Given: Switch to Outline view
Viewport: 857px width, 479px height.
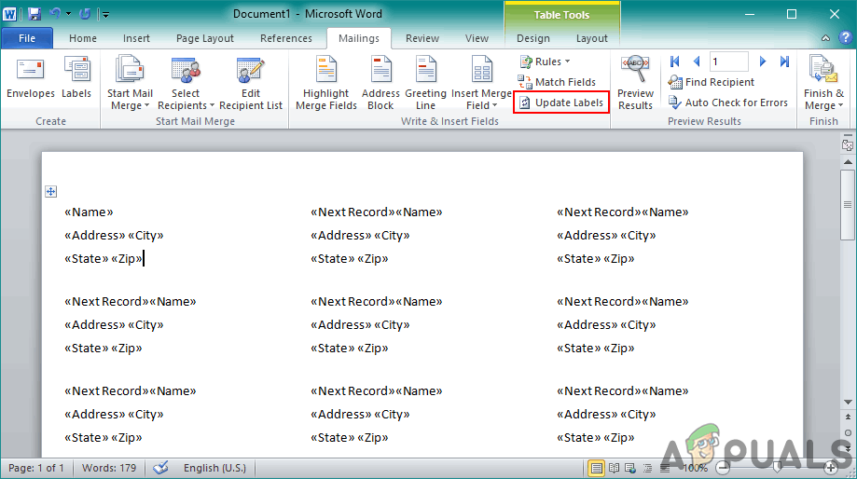Looking at the screenshot, I should pos(648,468).
